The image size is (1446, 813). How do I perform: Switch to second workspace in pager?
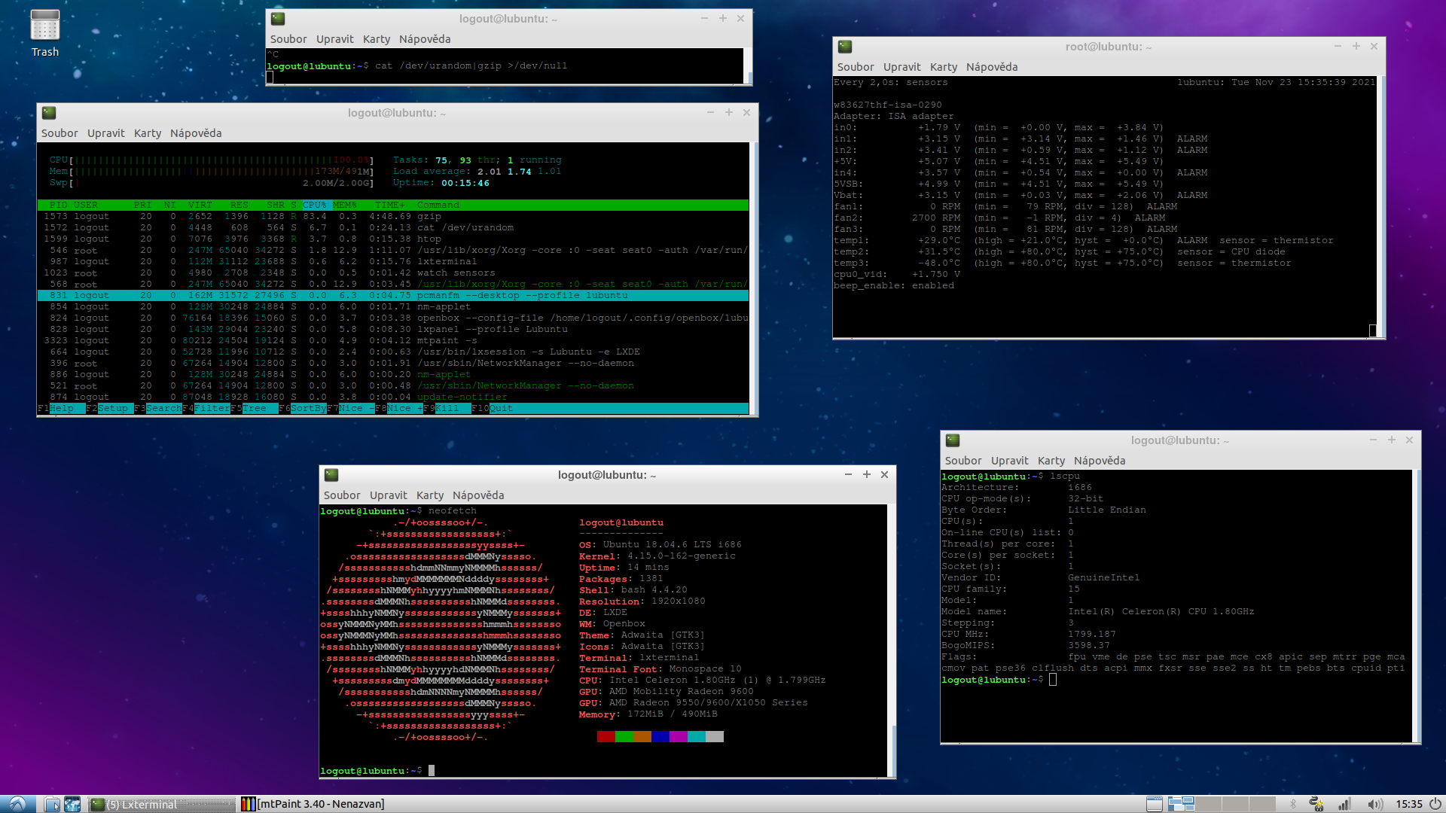[x=1209, y=804]
